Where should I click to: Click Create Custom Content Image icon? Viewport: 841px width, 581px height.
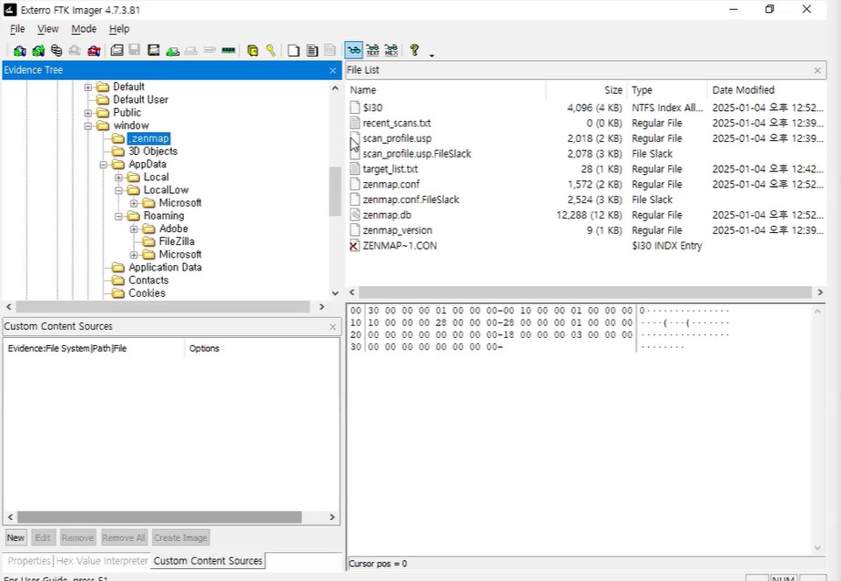tap(191, 50)
